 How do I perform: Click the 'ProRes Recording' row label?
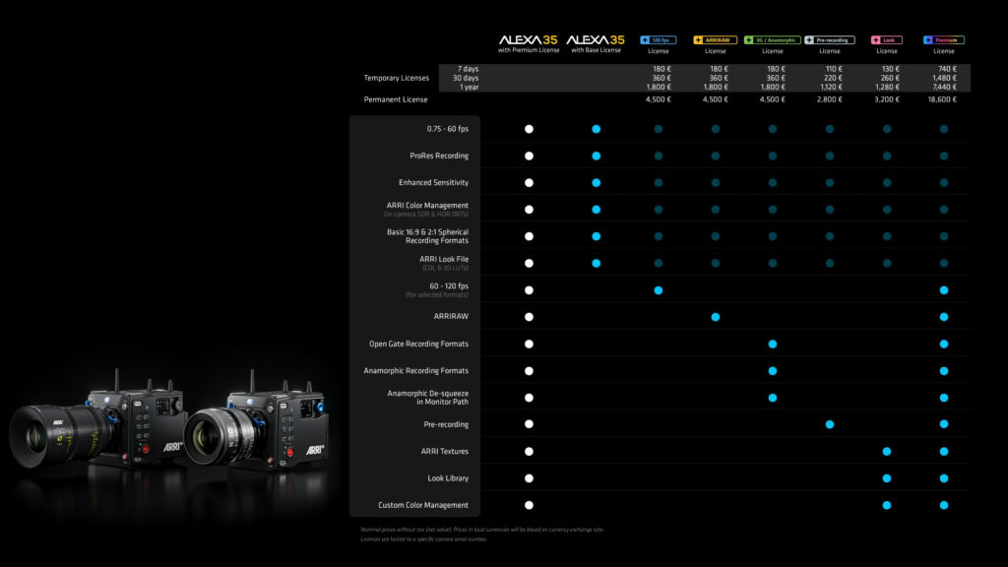(439, 156)
